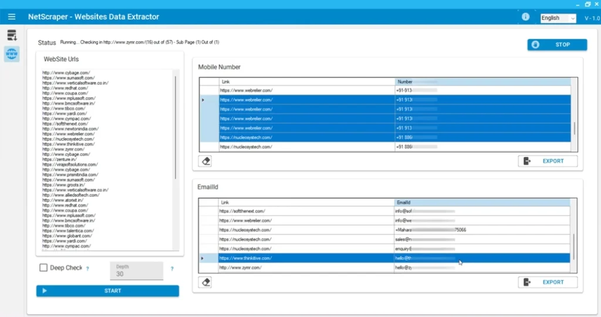The width and height of the screenshot is (601, 317).
Task: Click the help question mark beside Deep Check
Action: point(87,268)
